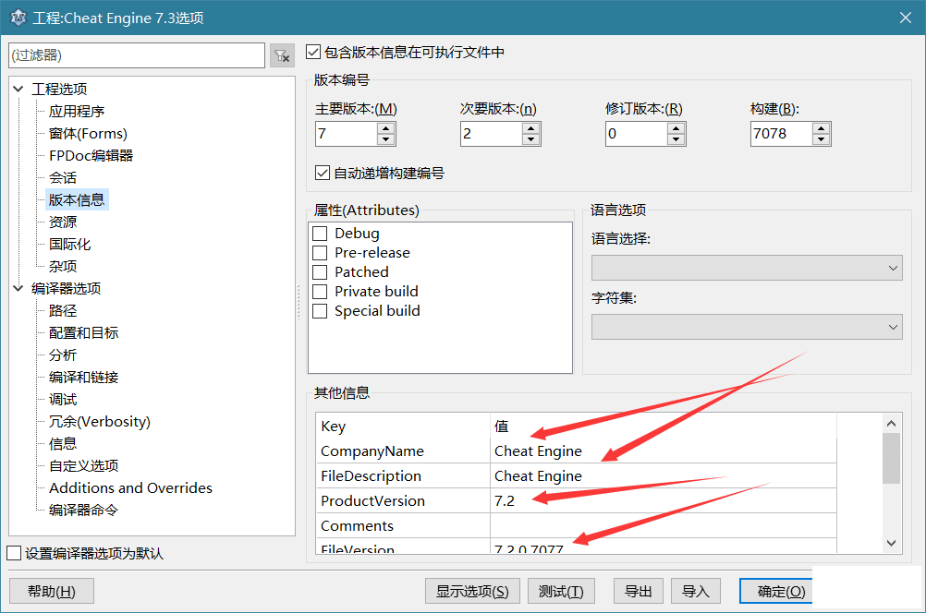
Task: Enable the Debug attribute
Action: 320,234
